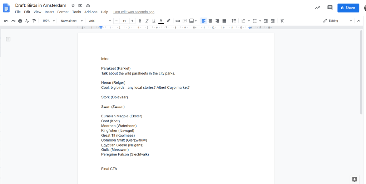
Task: Toggle italic formatting
Action: 147,21
